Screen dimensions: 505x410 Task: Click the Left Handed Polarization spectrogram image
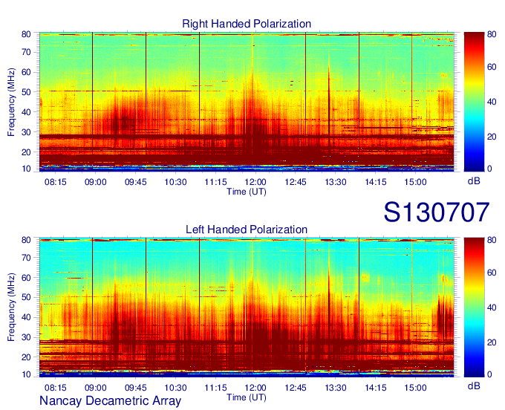point(247,307)
